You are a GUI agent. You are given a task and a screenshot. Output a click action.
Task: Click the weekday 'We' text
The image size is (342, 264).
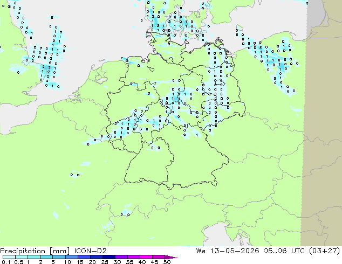click(x=201, y=251)
